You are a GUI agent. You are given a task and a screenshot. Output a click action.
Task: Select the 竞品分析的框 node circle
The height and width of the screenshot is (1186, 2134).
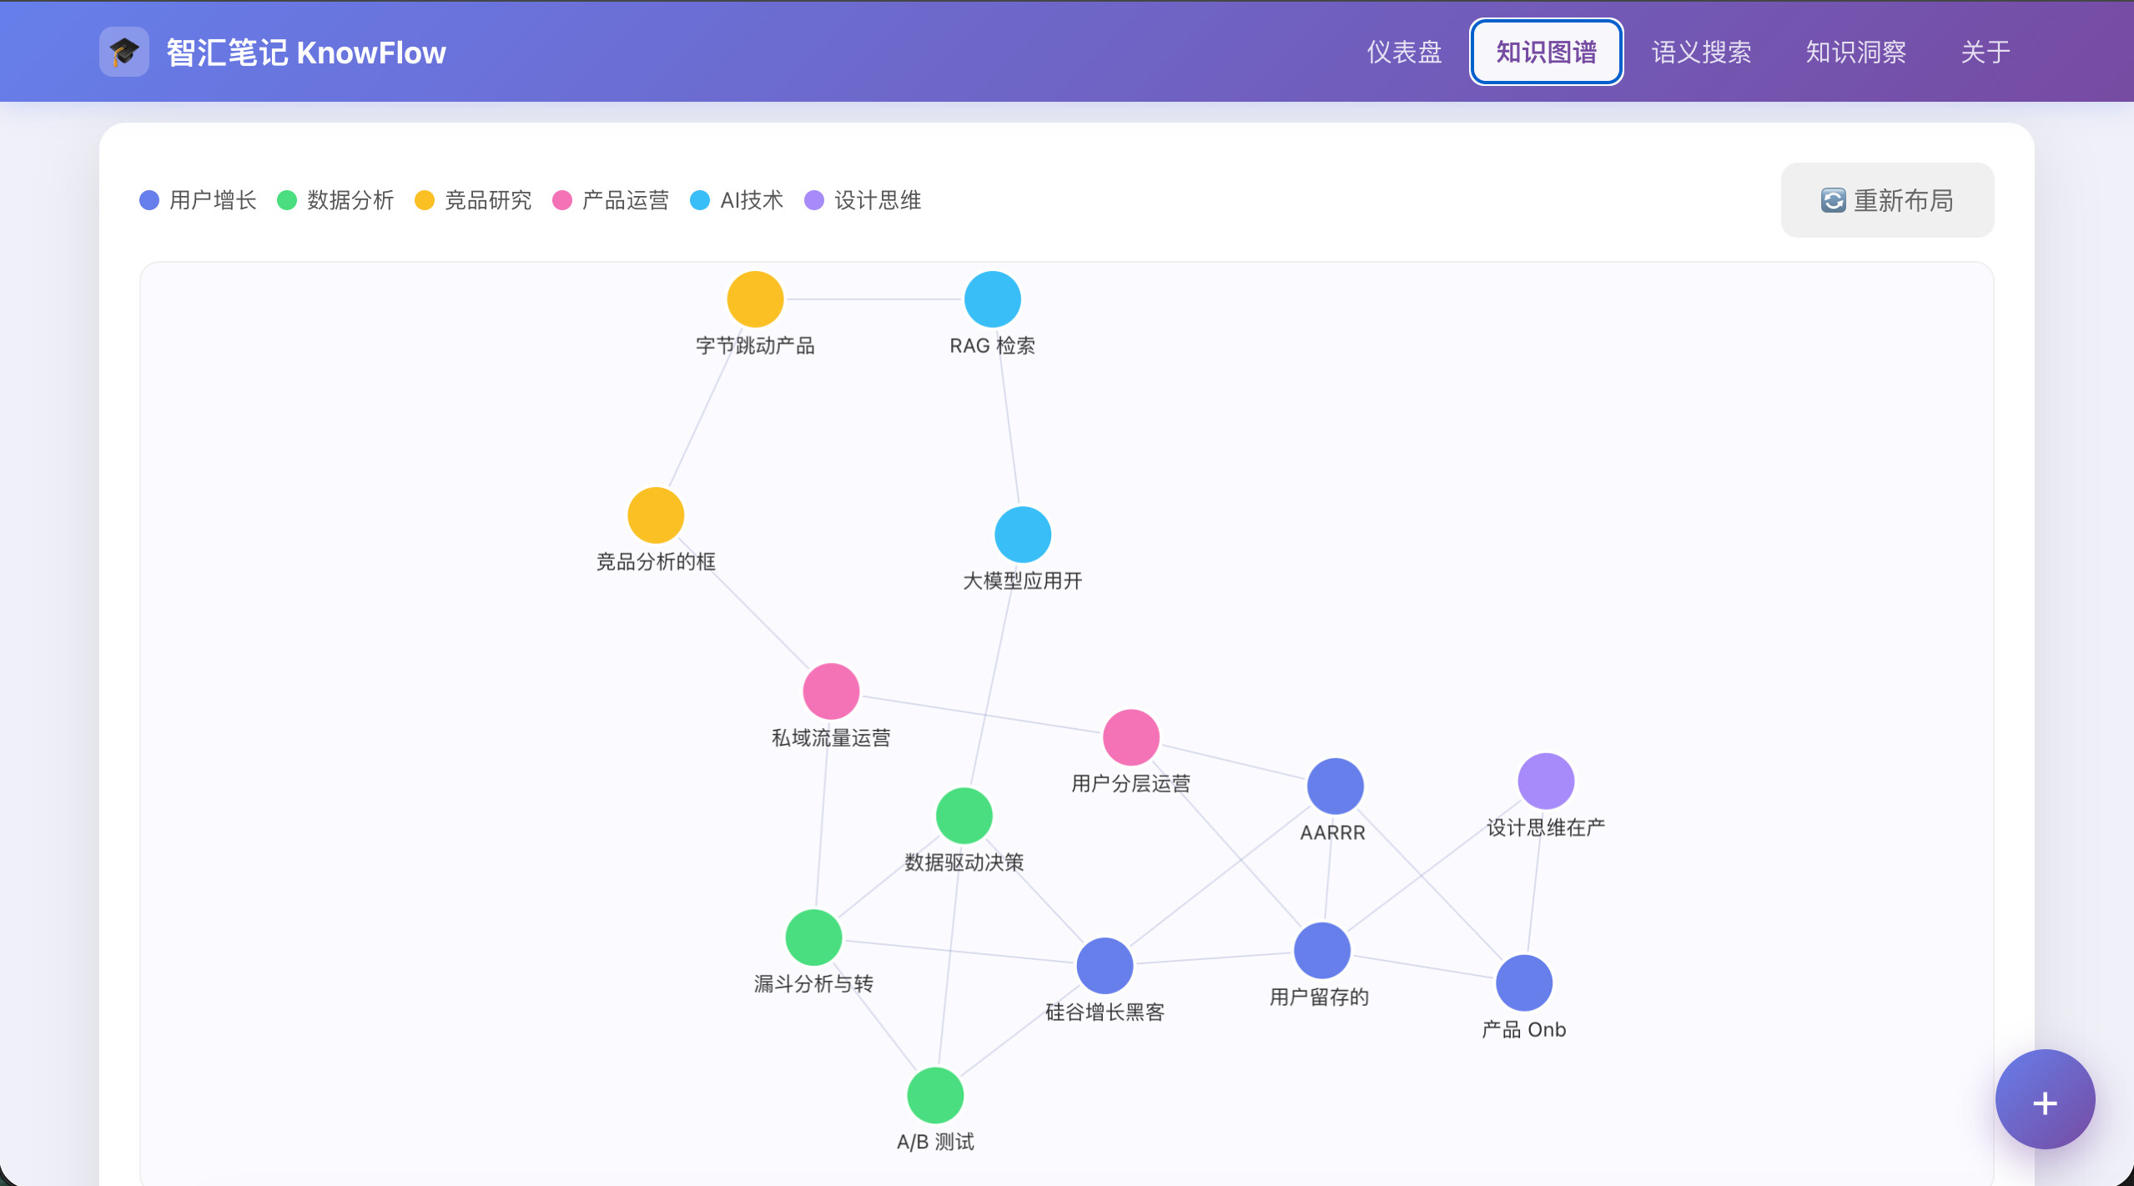[x=656, y=515]
